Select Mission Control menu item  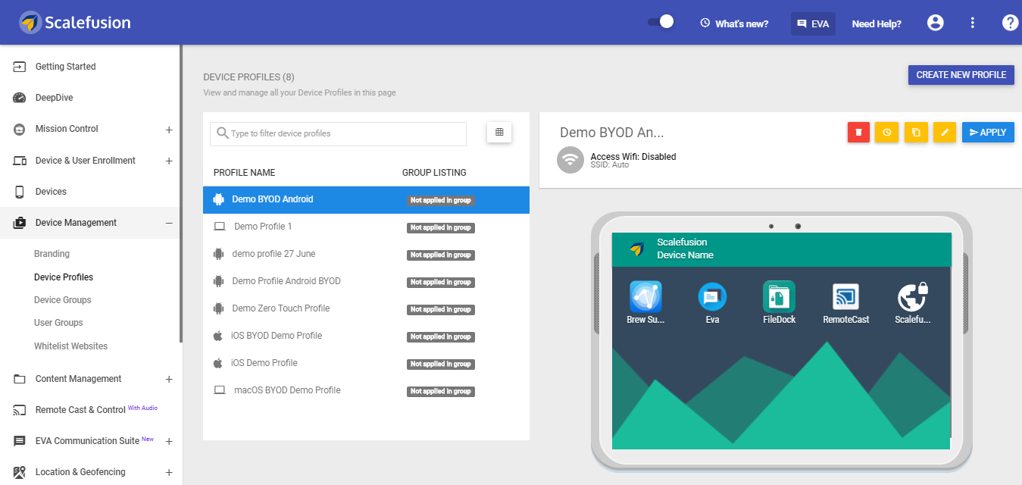pos(67,129)
